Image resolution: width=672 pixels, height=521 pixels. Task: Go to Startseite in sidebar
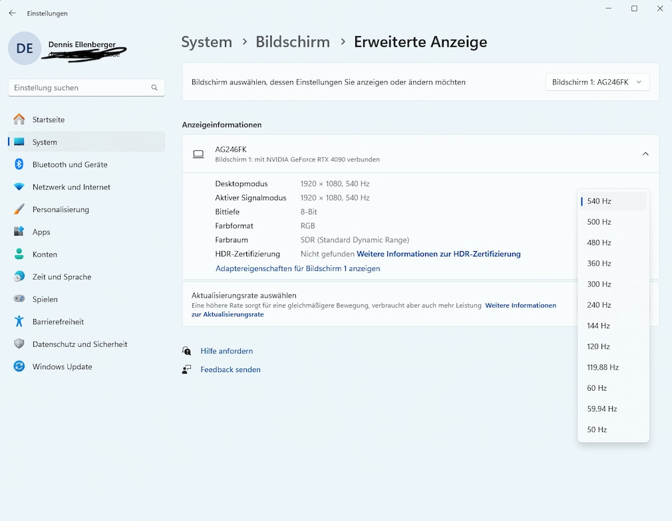(49, 120)
